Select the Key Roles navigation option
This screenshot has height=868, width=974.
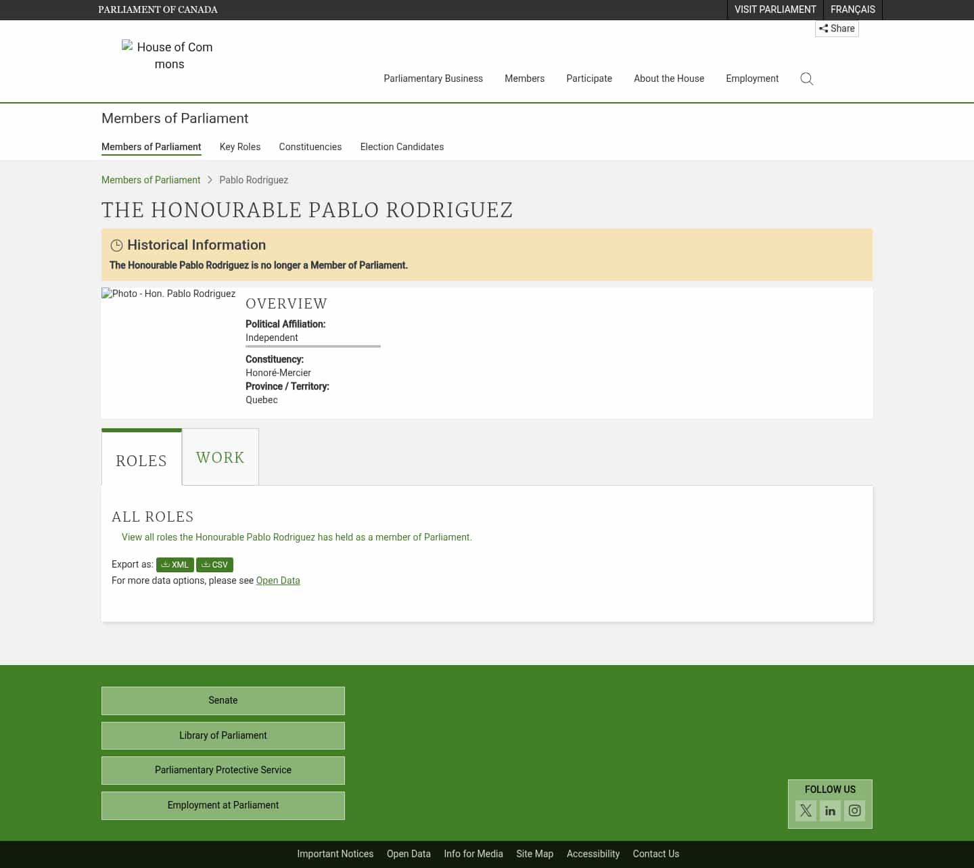[x=239, y=147]
